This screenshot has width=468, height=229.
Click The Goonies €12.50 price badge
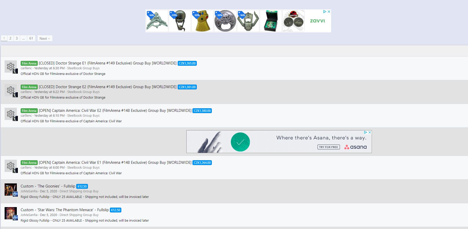(82, 186)
